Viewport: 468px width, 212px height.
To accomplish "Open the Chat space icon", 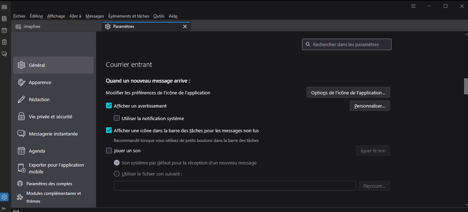I will coord(4,54).
